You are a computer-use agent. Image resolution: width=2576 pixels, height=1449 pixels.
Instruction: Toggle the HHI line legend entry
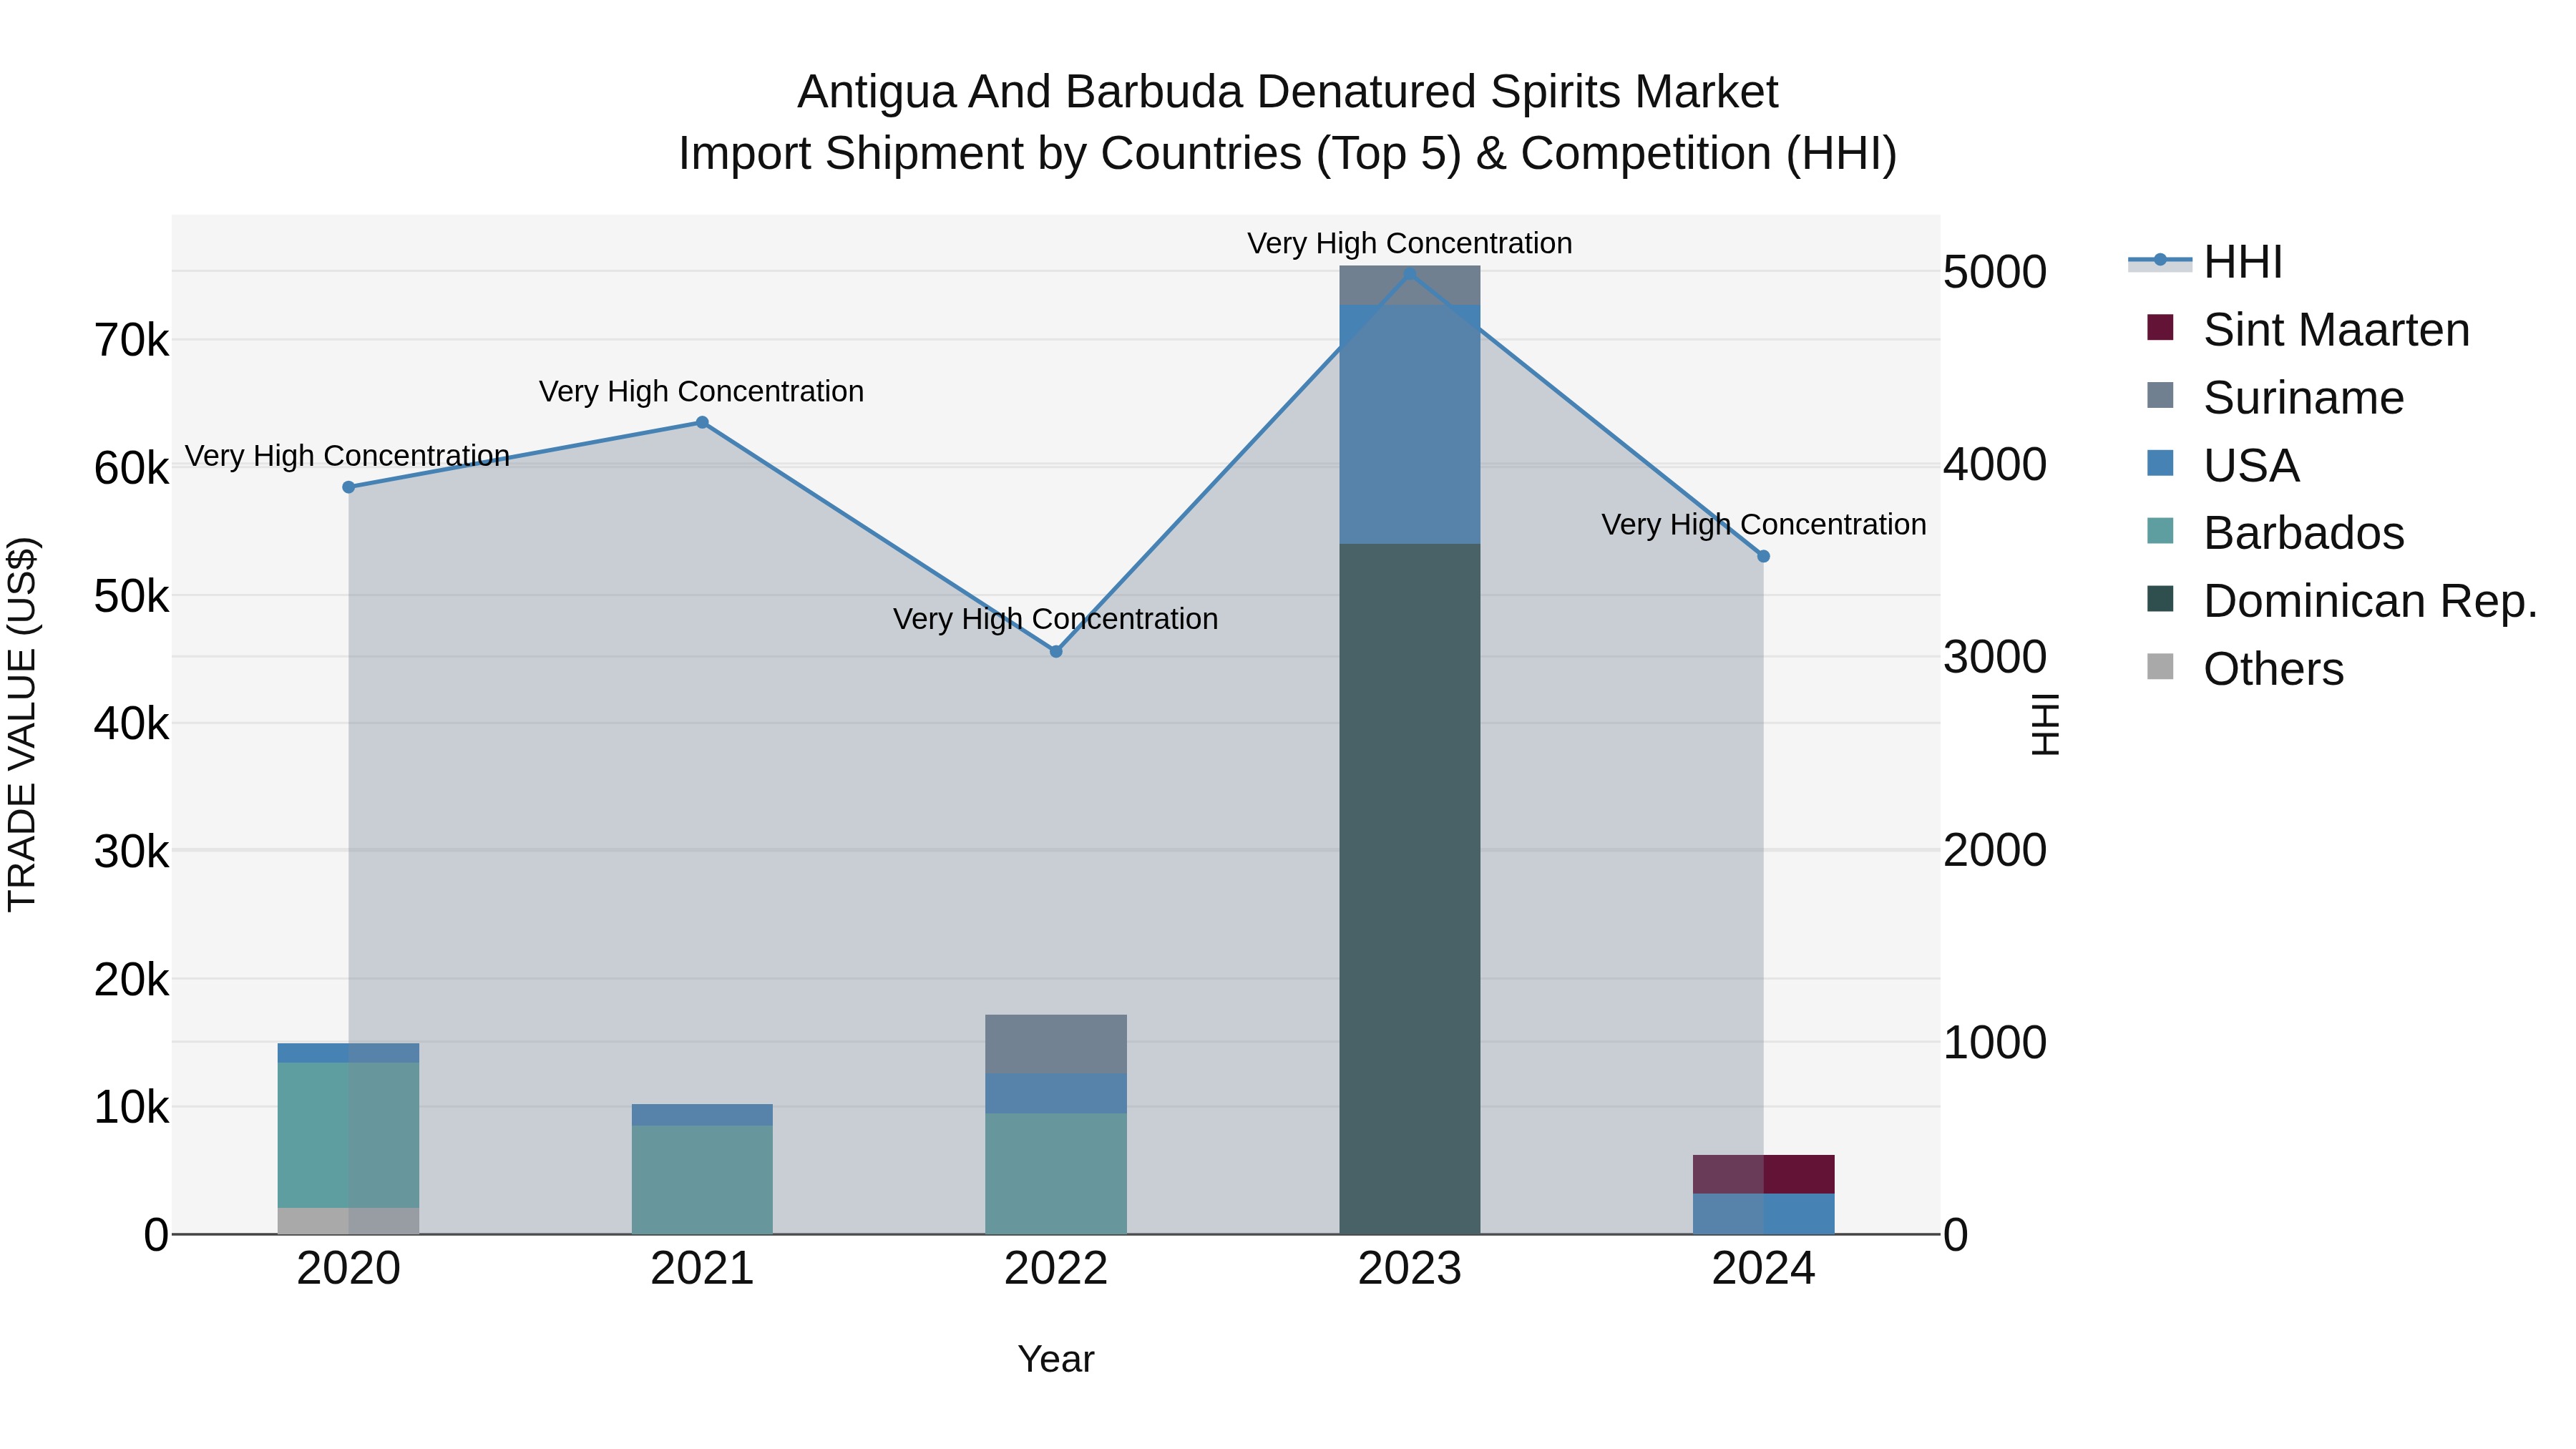point(2206,262)
